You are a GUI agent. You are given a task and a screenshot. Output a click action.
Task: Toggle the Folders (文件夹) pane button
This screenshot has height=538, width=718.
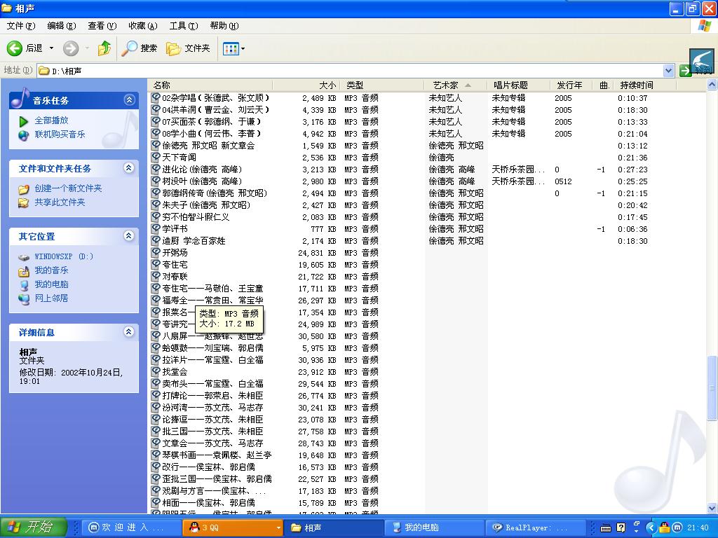(x=188, y=48)
